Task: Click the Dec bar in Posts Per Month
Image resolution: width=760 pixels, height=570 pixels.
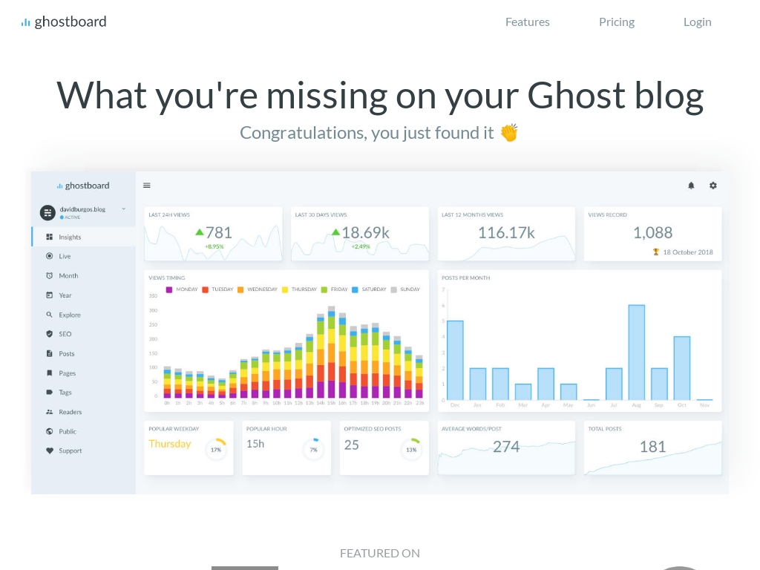Action: (x=455, y=360)
